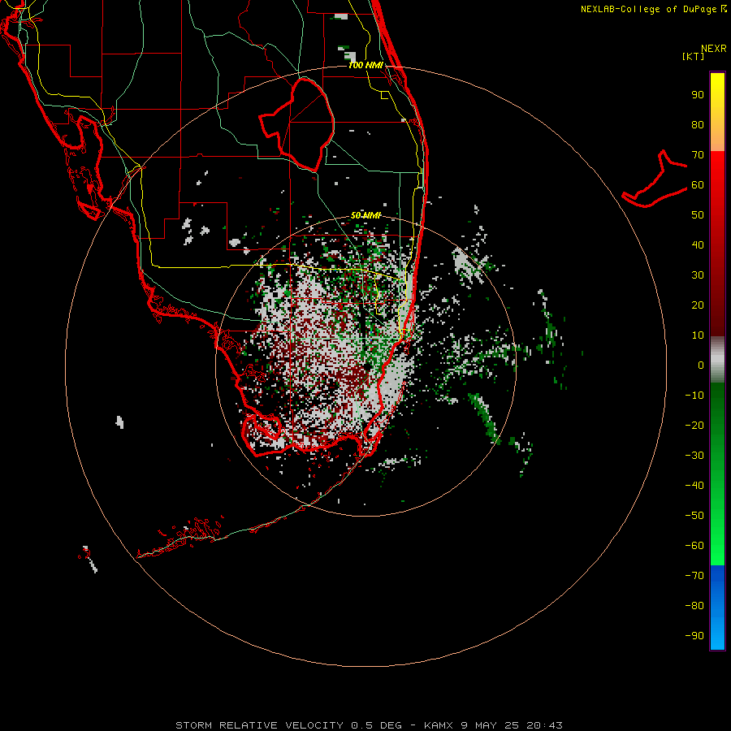Click the -10 value on the velocity scale

694,396
